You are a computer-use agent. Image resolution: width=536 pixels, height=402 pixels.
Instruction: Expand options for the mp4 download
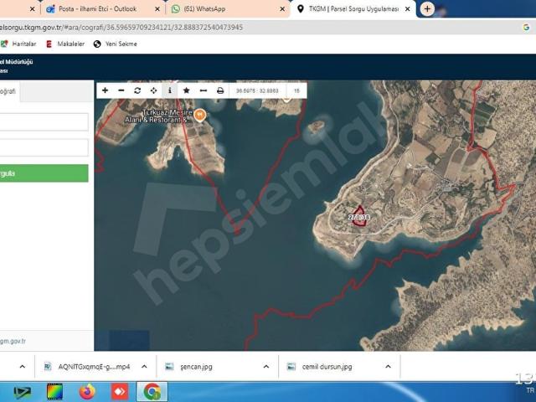[144, 367]
